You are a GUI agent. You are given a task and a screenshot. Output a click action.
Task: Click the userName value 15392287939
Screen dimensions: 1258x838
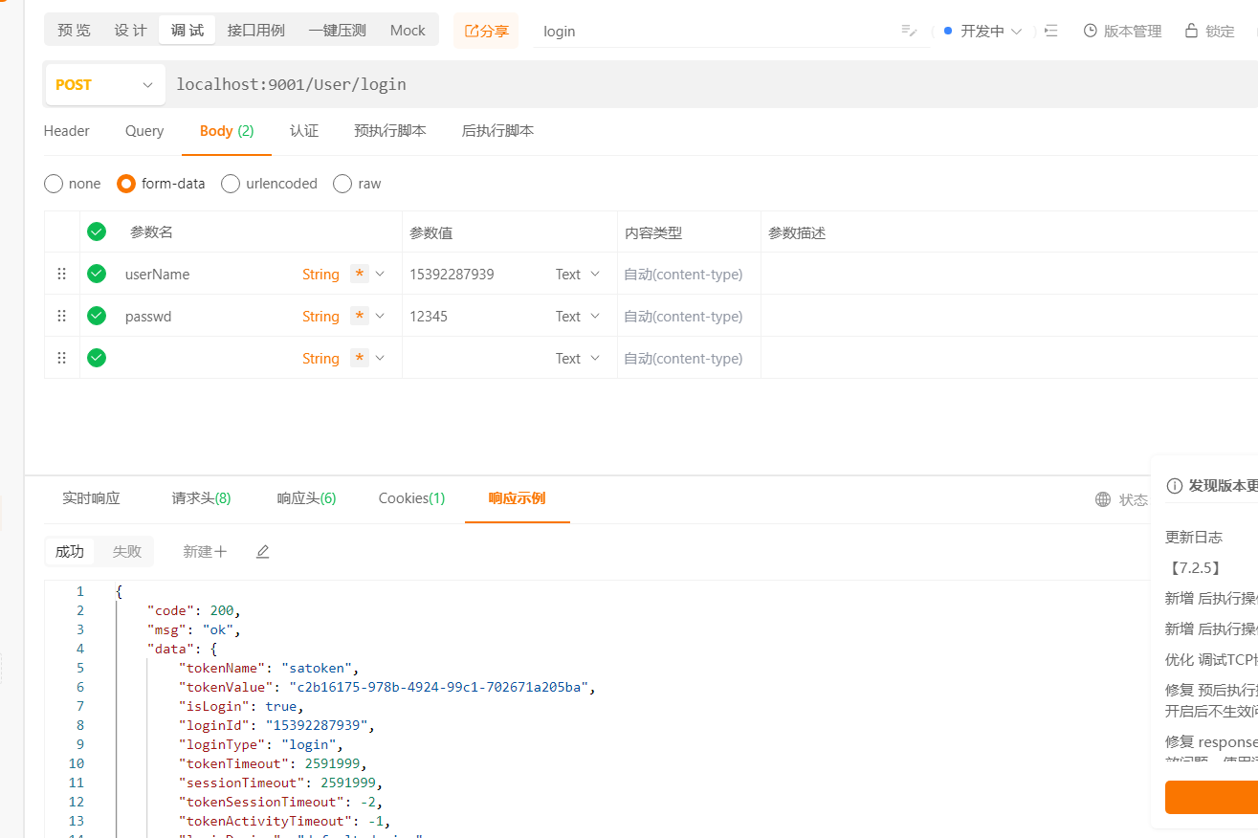[x=452, y=274]
